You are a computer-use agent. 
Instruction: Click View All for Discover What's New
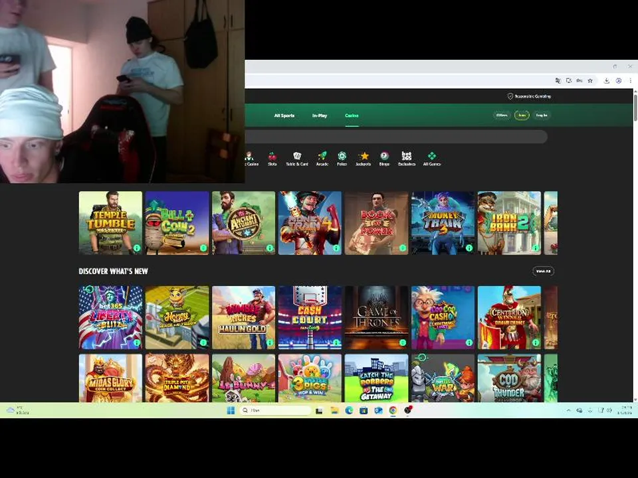tap(543, 271)
